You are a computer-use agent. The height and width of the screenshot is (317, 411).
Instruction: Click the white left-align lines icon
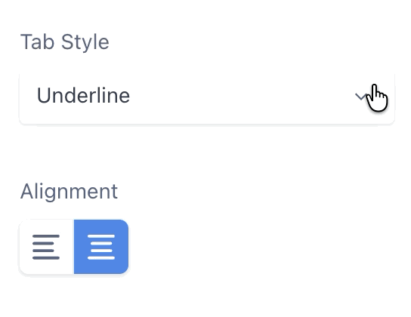pos(46,247)
